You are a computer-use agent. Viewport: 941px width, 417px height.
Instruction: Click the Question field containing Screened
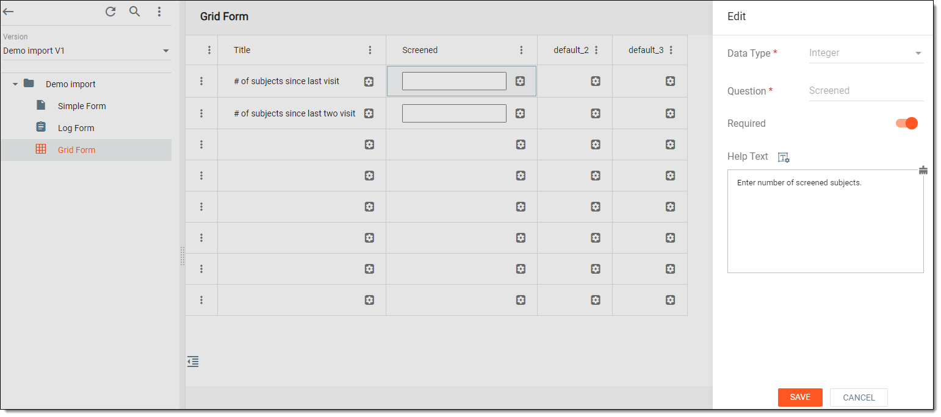click(866, 91)
